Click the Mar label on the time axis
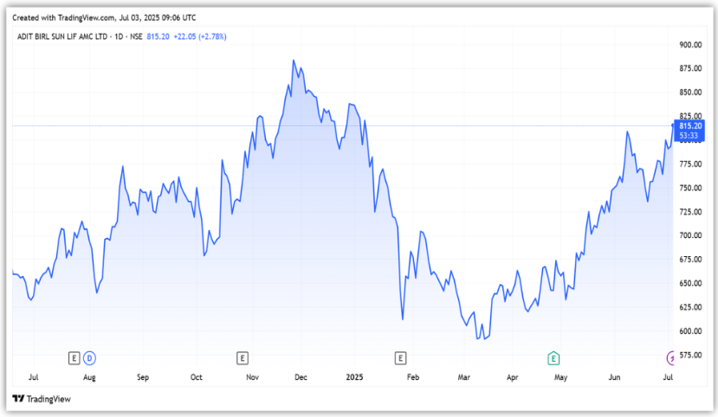This screenshot has height=417, width=718. point(464,378)
